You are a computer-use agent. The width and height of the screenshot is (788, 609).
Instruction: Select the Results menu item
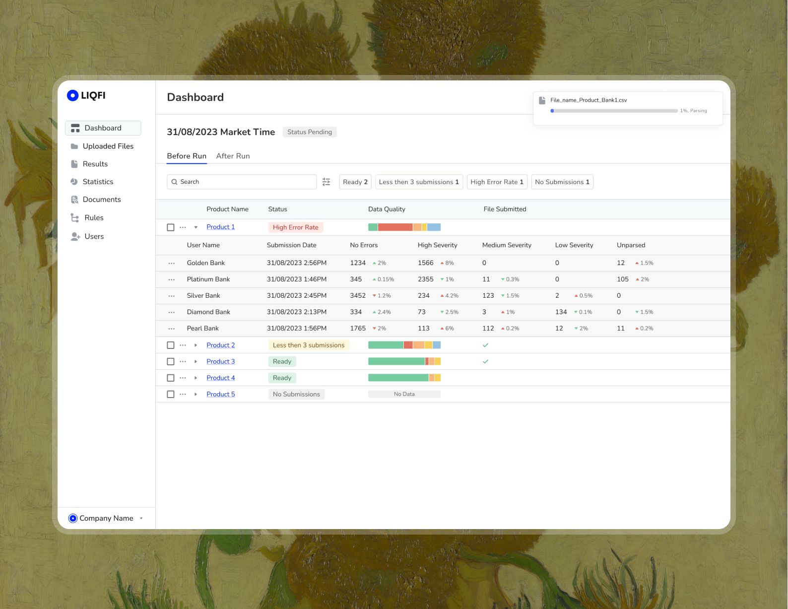tap(95, 164)
